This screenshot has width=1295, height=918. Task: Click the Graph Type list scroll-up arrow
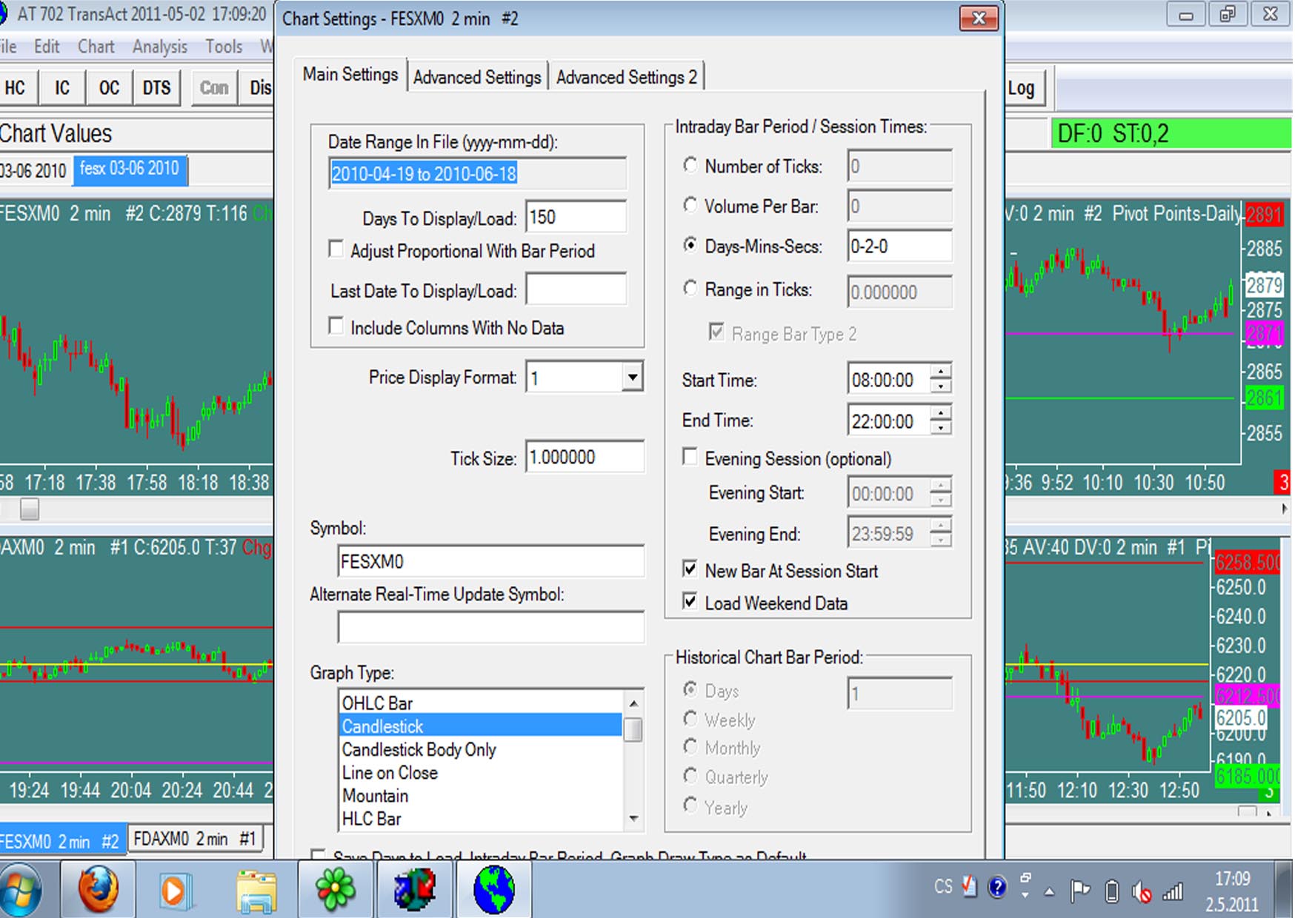[x=633, y=702]
